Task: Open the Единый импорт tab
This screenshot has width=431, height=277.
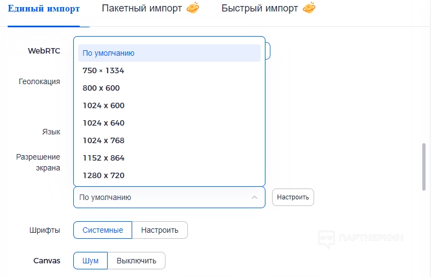Action: point(44,9)
